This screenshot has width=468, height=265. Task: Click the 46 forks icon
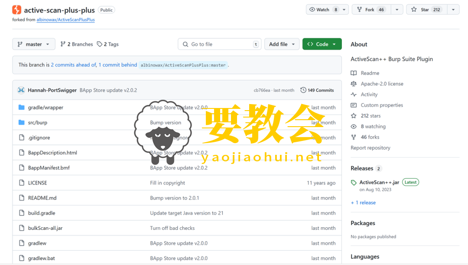pyautogui.click(x=354, y=137)
